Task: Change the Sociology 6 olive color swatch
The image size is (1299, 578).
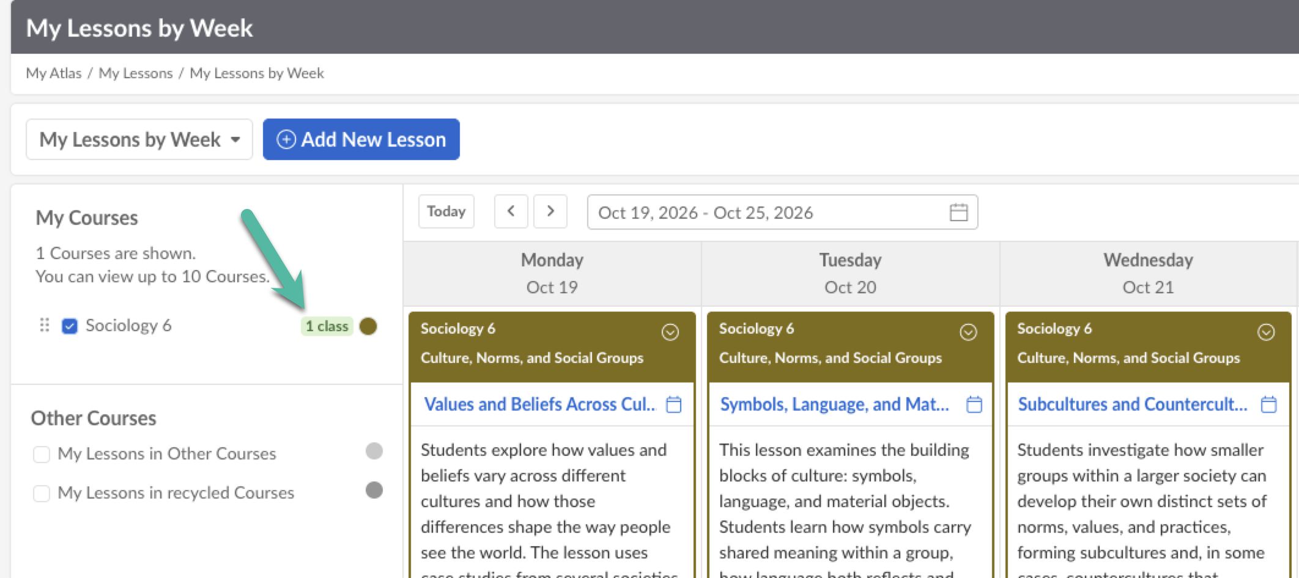Action: pyautogui.click(x=368, y=326)
